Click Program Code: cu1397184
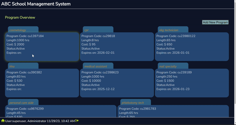The image size is (236, 125). point(25,36)
